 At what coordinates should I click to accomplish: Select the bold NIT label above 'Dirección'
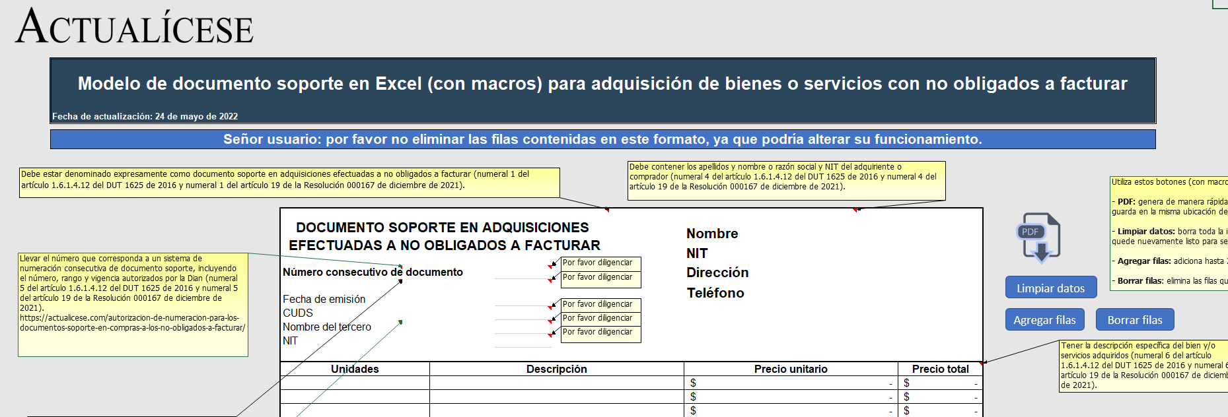[697, 253]
